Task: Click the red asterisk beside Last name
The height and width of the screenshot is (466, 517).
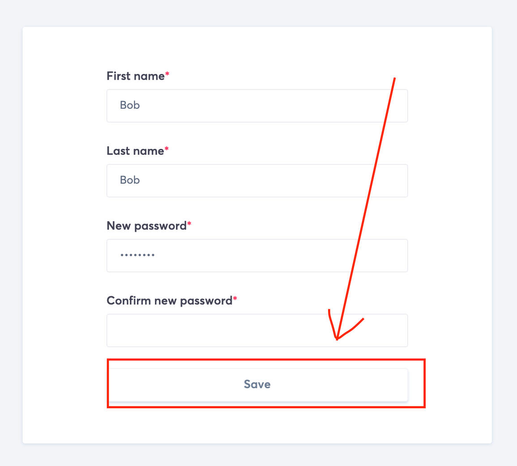Action: click(x=167, y=148)
